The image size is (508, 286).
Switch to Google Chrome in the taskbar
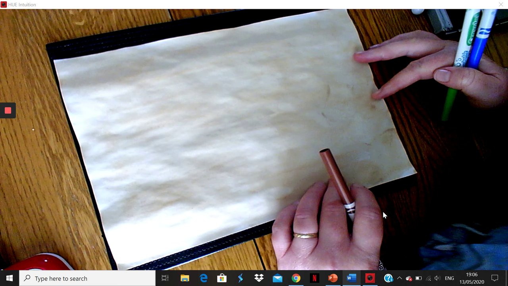(296, 278)
